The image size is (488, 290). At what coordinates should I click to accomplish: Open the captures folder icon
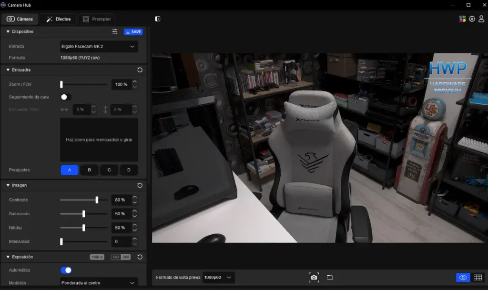(330, 277)
